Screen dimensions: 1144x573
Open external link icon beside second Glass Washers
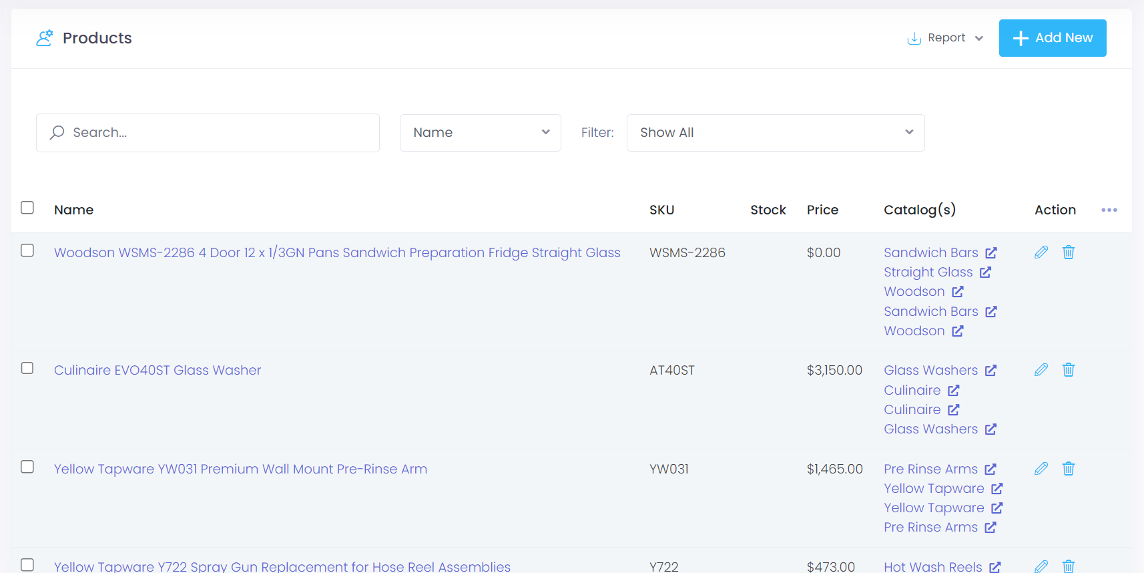(991, 429)
